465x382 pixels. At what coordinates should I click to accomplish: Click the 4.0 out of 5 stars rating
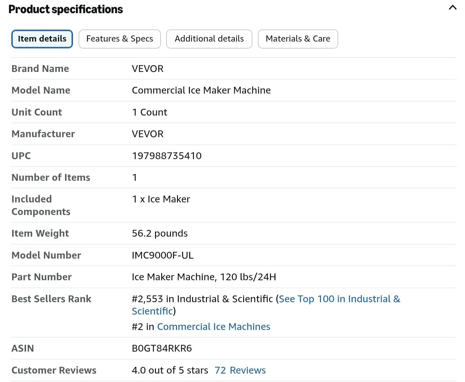click(170, 370)
